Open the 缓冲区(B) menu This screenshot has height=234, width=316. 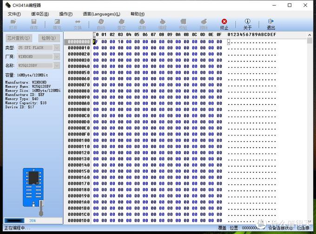click(40, 14)
